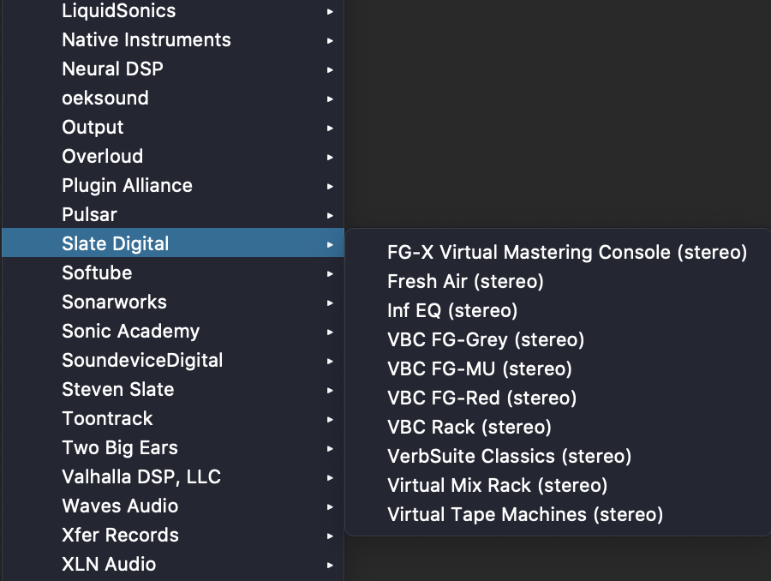
Task: Insert the VBC Rack (stereo) plugin
Action: (558, 427)
